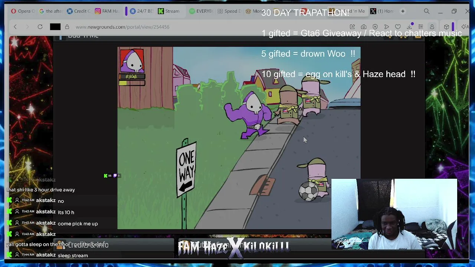Click the padlock site security icon

67,27
